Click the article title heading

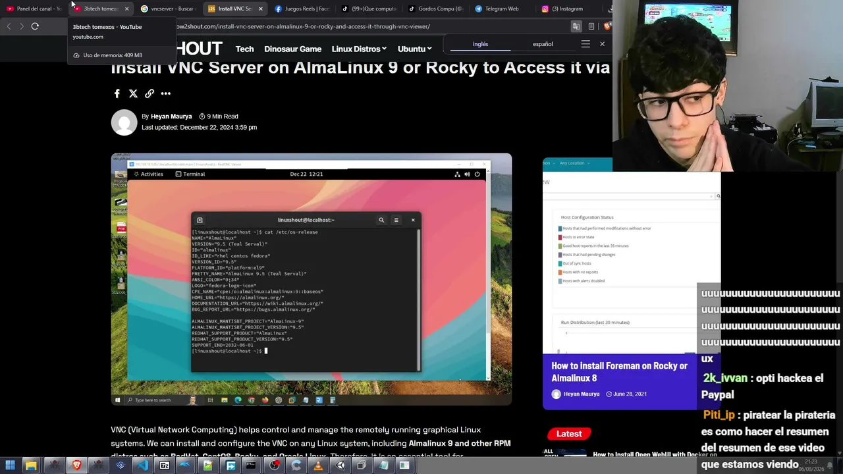click(360, 68)
